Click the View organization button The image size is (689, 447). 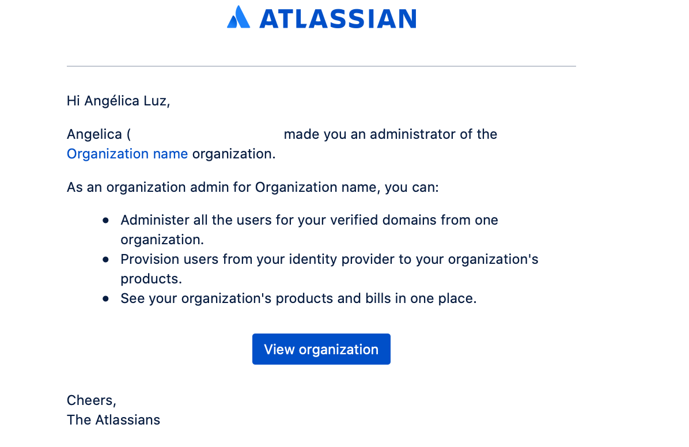click(x=321, y=349)
